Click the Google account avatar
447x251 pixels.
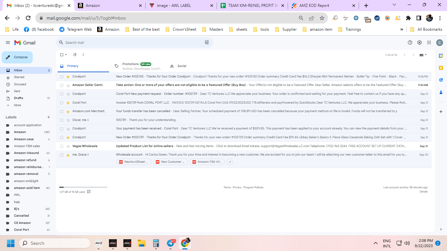pyautogui.click(x=439, y=42)
